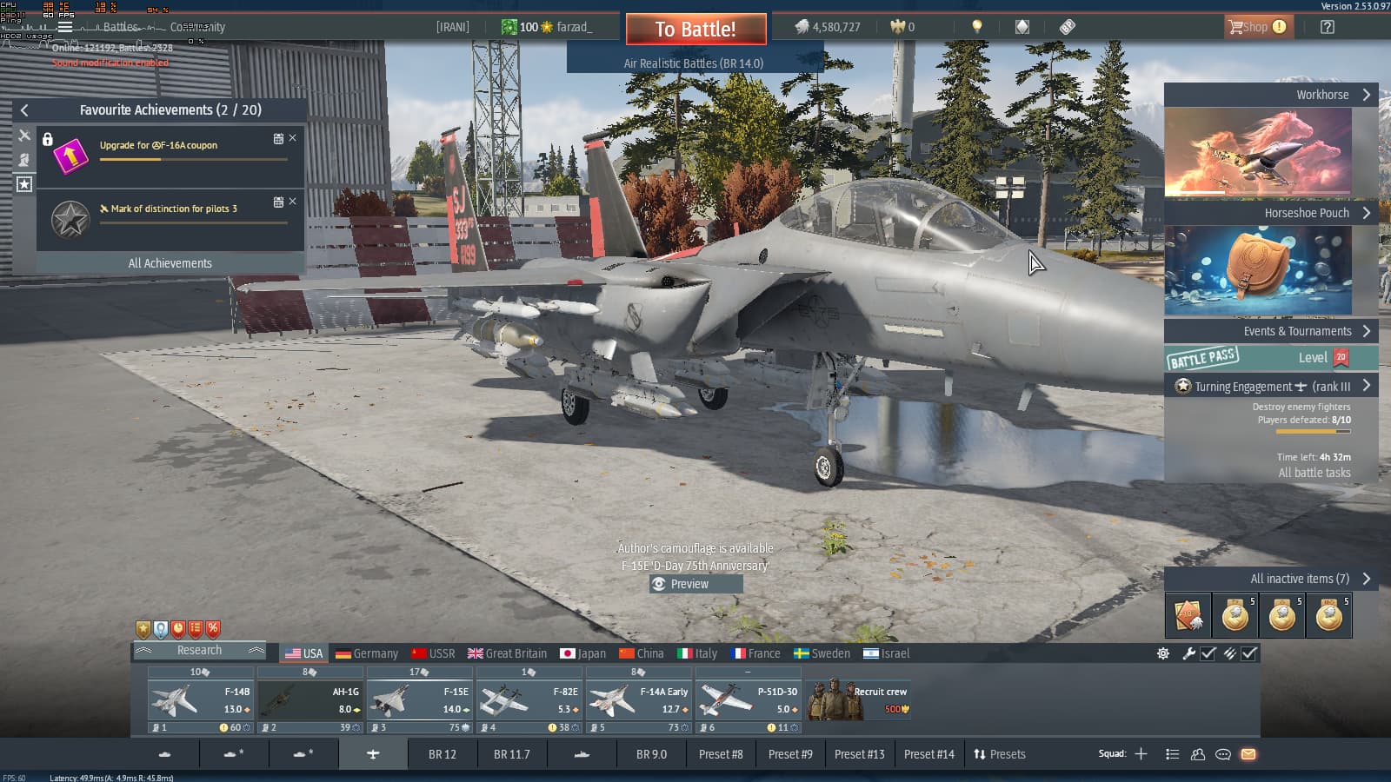This screenshot has height=782, width=1391.
Task: Toggle the checkbox after the camouflage icon
Action: (1249, 654)
